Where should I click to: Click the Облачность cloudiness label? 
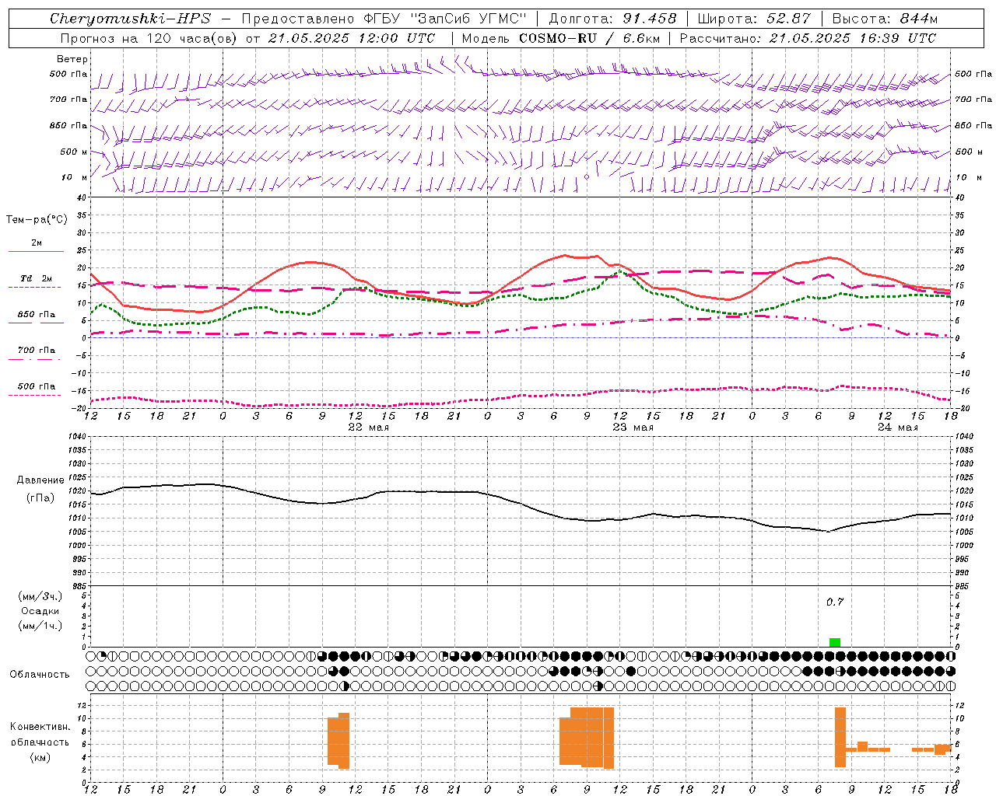[40, 674]
